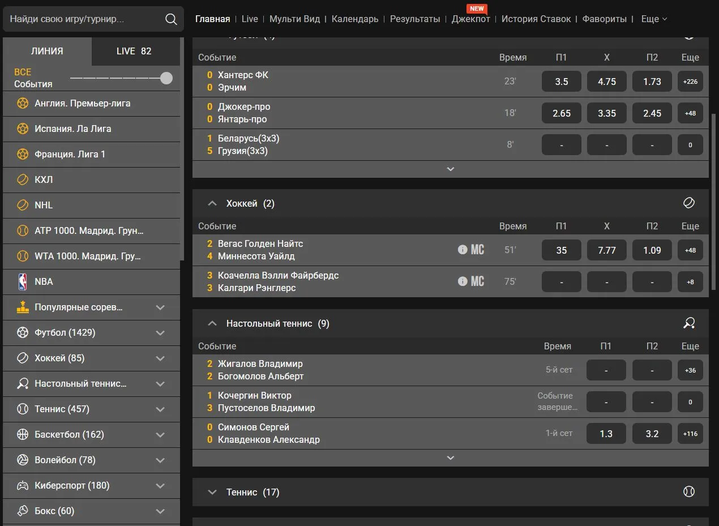Open the Еще dropdown in top menu
This screenshot has height=526, width=719.
pyautogui.click(x=654, y=19)
